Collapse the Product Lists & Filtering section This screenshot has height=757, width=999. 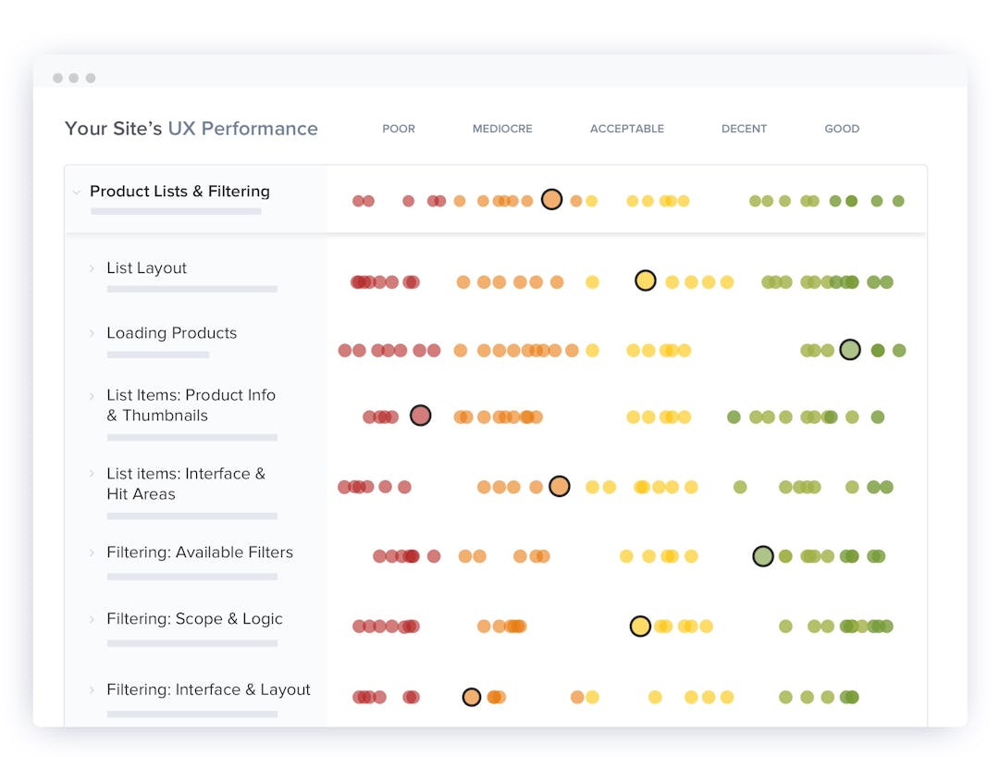(x=77, y=192)
